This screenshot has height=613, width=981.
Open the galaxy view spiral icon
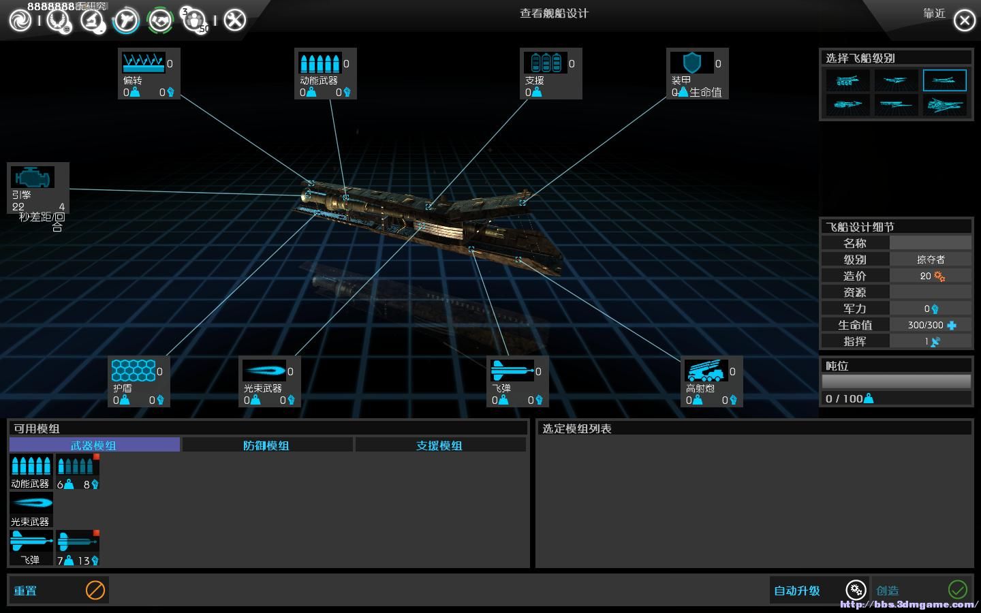[20, 20]
